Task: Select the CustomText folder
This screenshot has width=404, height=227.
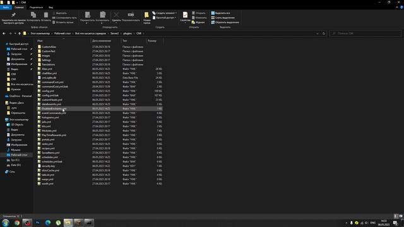Action: [x=49, y=51]
